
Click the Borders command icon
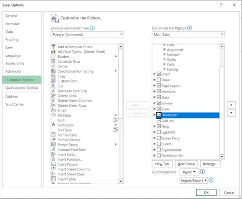point(54,56)
